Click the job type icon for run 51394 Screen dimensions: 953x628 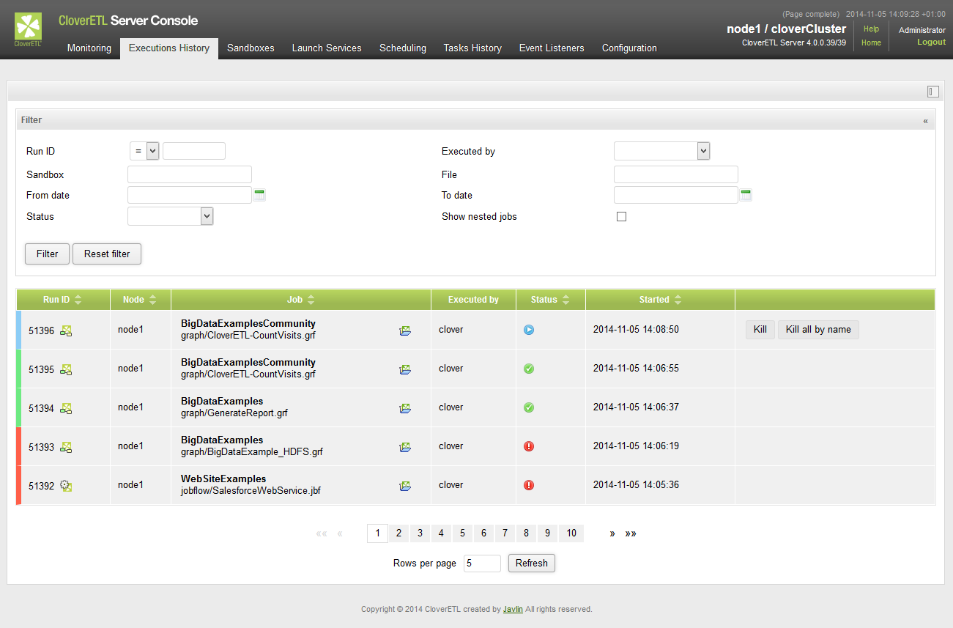[66, 408]
